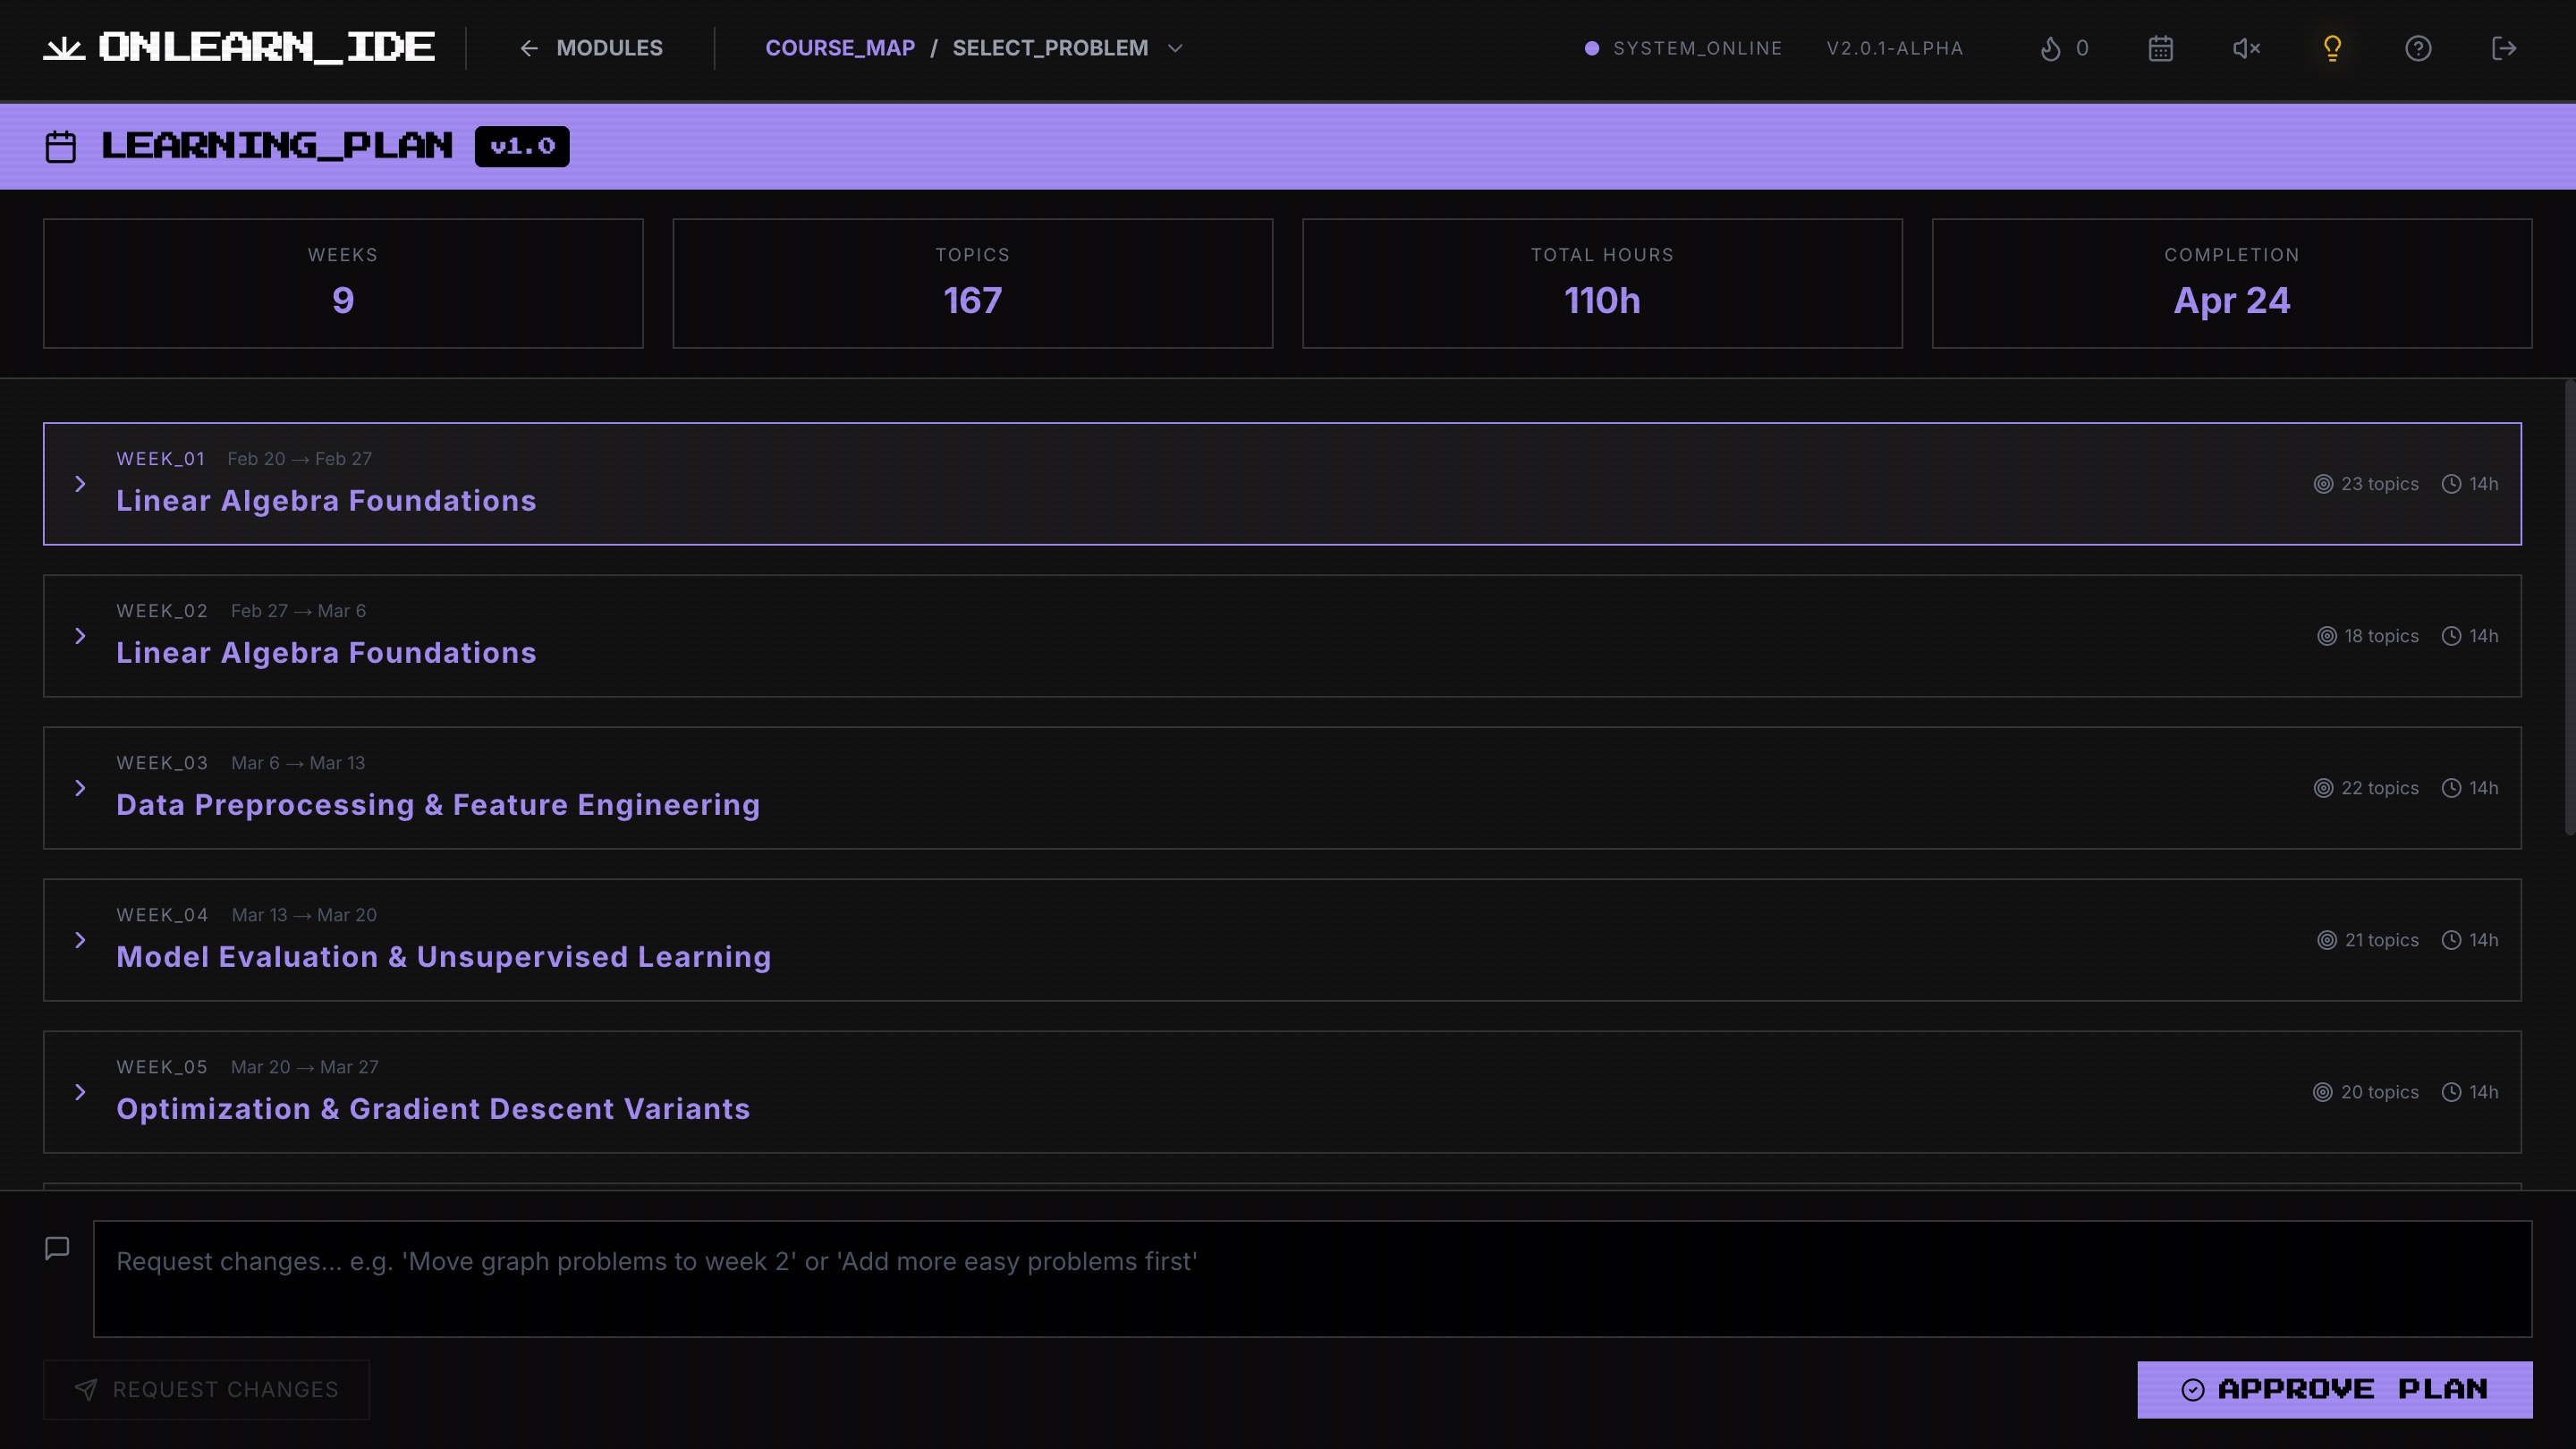Open the help question mark icon
This screenshot has width=2576, height=1449.
[2418, 48]
